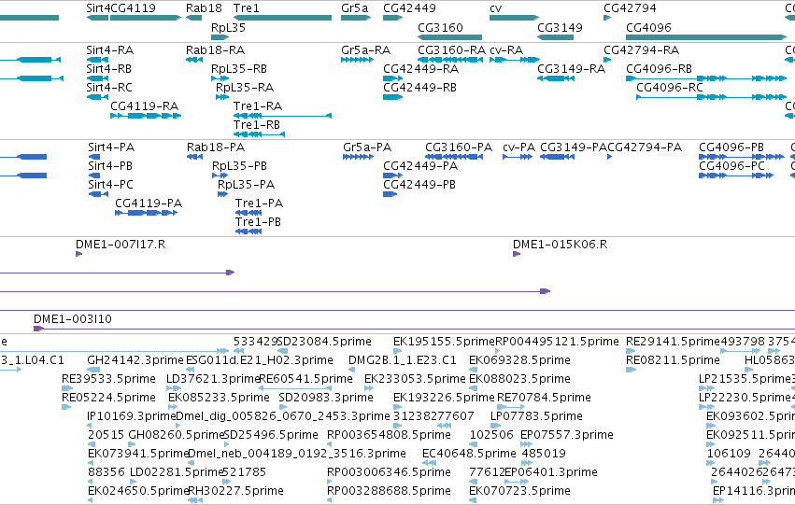The width and height of the screenshot is (795, 505).
Task: Click the CG4096-RB transcript
Action: click(706, 78)
